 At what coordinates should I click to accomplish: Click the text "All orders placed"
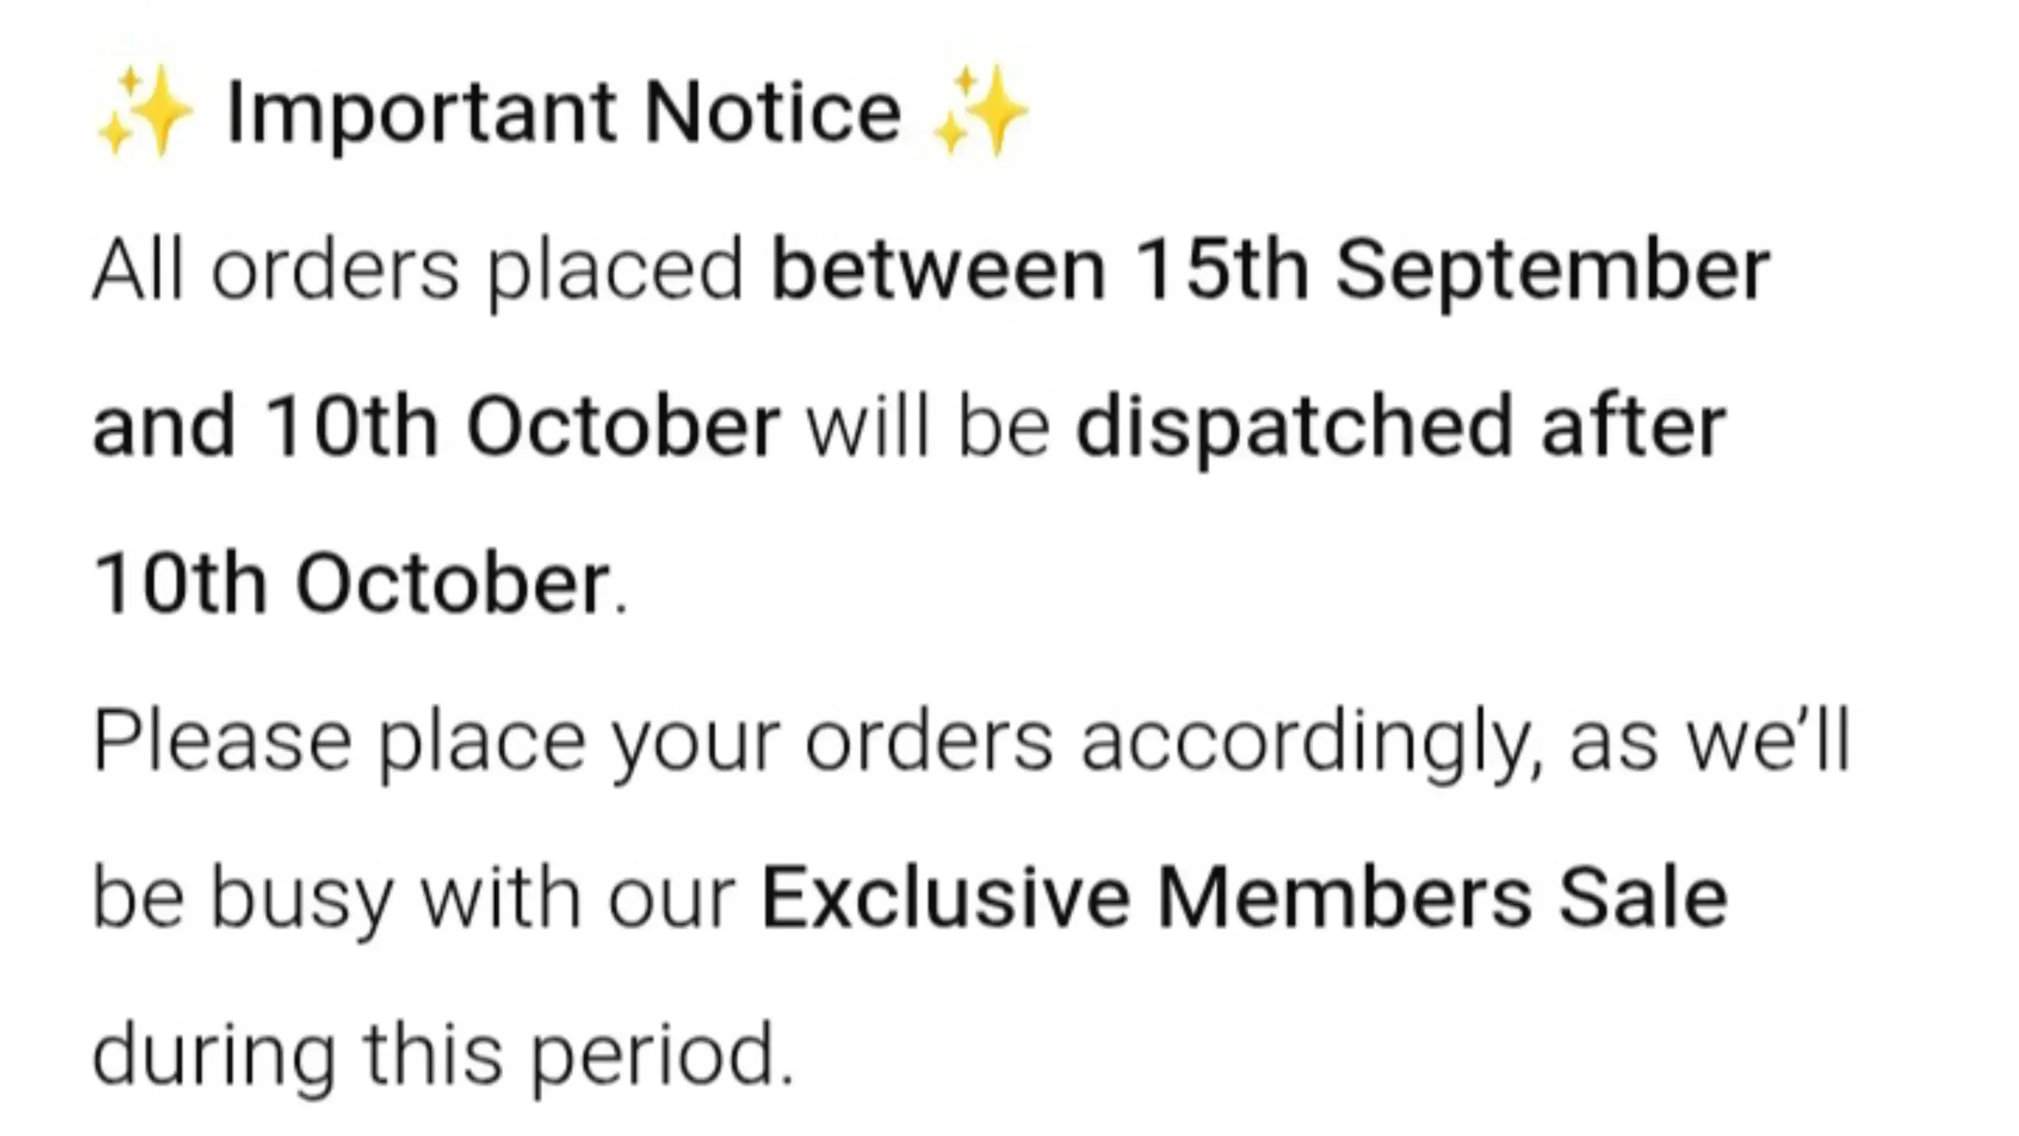click(x=417, y=271)
